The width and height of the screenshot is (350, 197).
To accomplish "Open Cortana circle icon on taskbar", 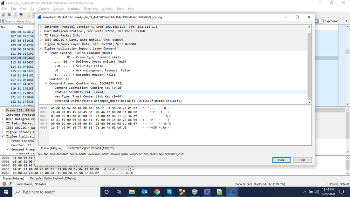I will (107, 192).
